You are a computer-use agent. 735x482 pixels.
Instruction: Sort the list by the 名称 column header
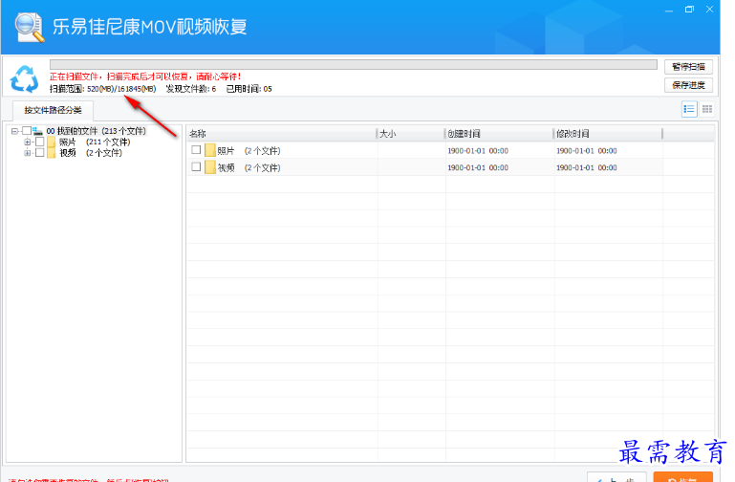281,134
